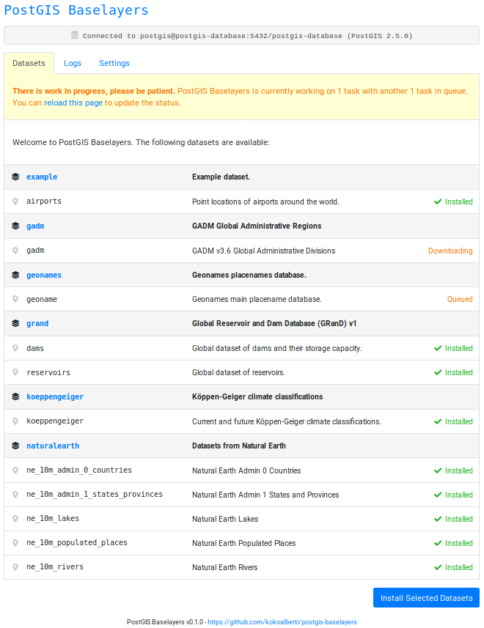The height and width of the screenshot is (628, 484).
Task: Click the green checkmark for ne_10m_rivers
Action: (438, 567)
